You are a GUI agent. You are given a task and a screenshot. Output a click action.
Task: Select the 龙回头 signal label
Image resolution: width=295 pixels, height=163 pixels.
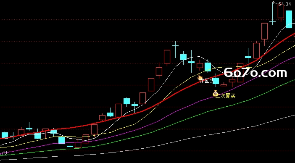click(207, 81)
